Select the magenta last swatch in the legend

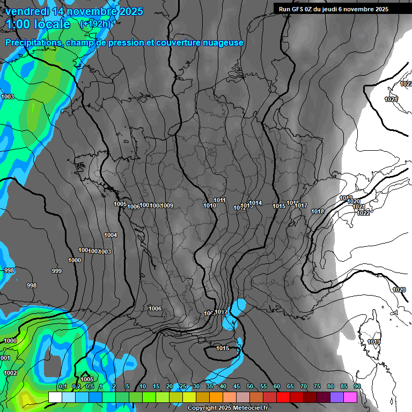click(x=350, y=397)
